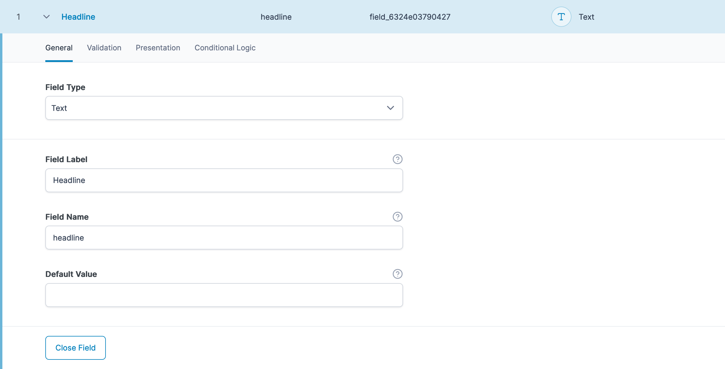
Task: Click the Close Field button
Action: tap(75, 348)
